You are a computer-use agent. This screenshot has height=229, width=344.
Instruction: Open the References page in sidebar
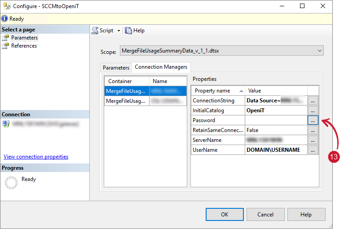point(24,46)
